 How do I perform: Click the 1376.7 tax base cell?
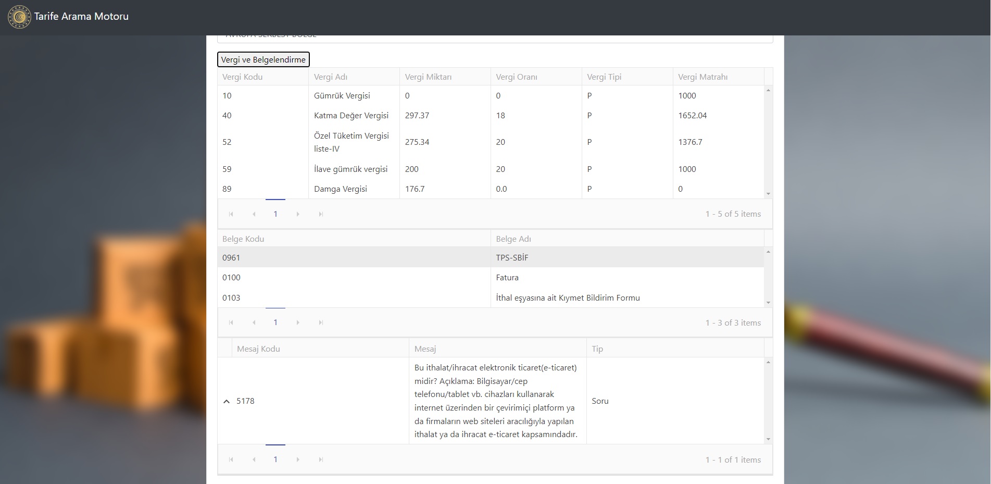pos(719,142)
